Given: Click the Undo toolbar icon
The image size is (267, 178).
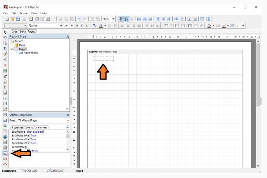Looking at the screenshot, I should (79, 19).
